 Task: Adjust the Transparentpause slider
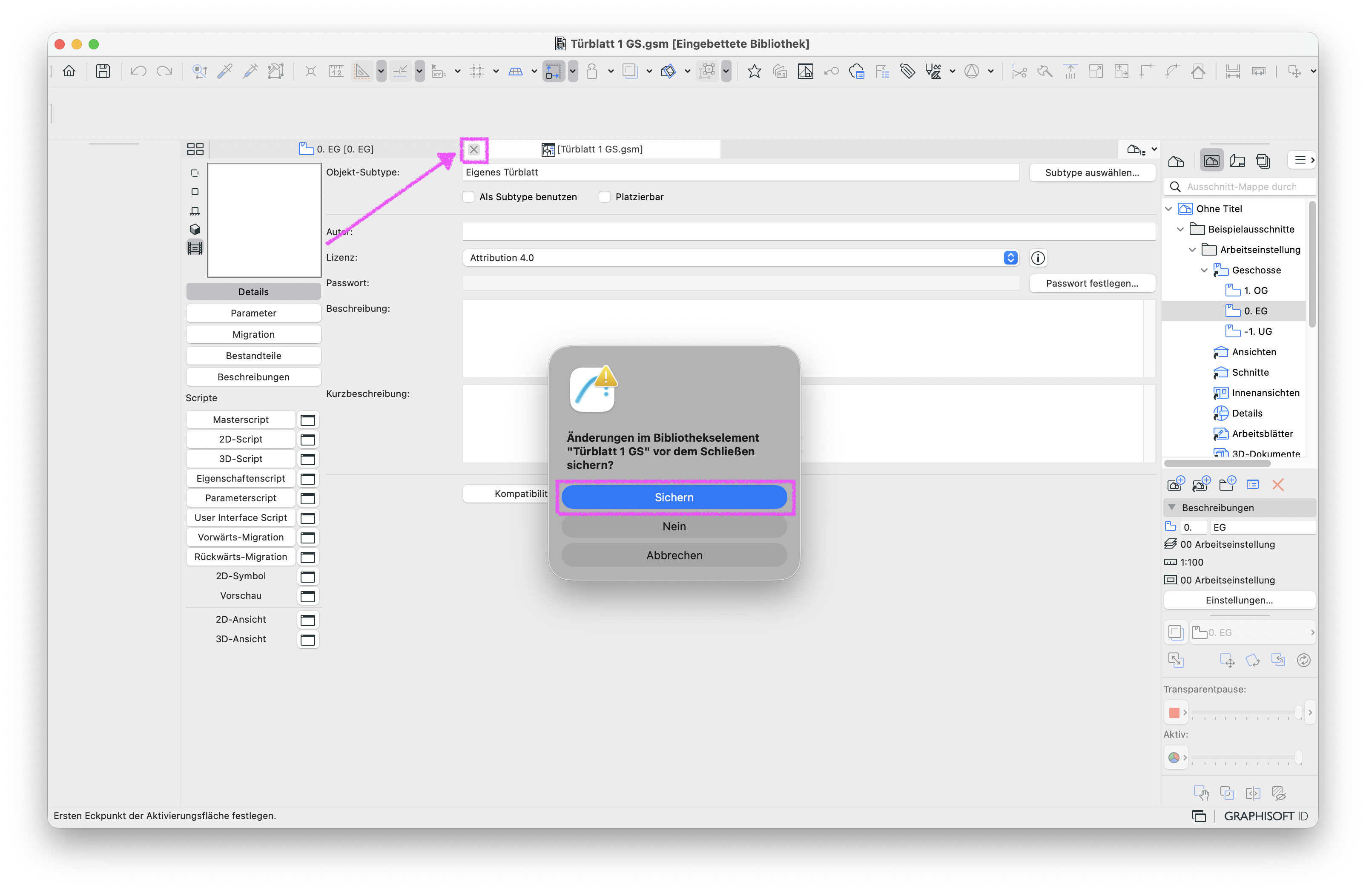(1247, 713)
